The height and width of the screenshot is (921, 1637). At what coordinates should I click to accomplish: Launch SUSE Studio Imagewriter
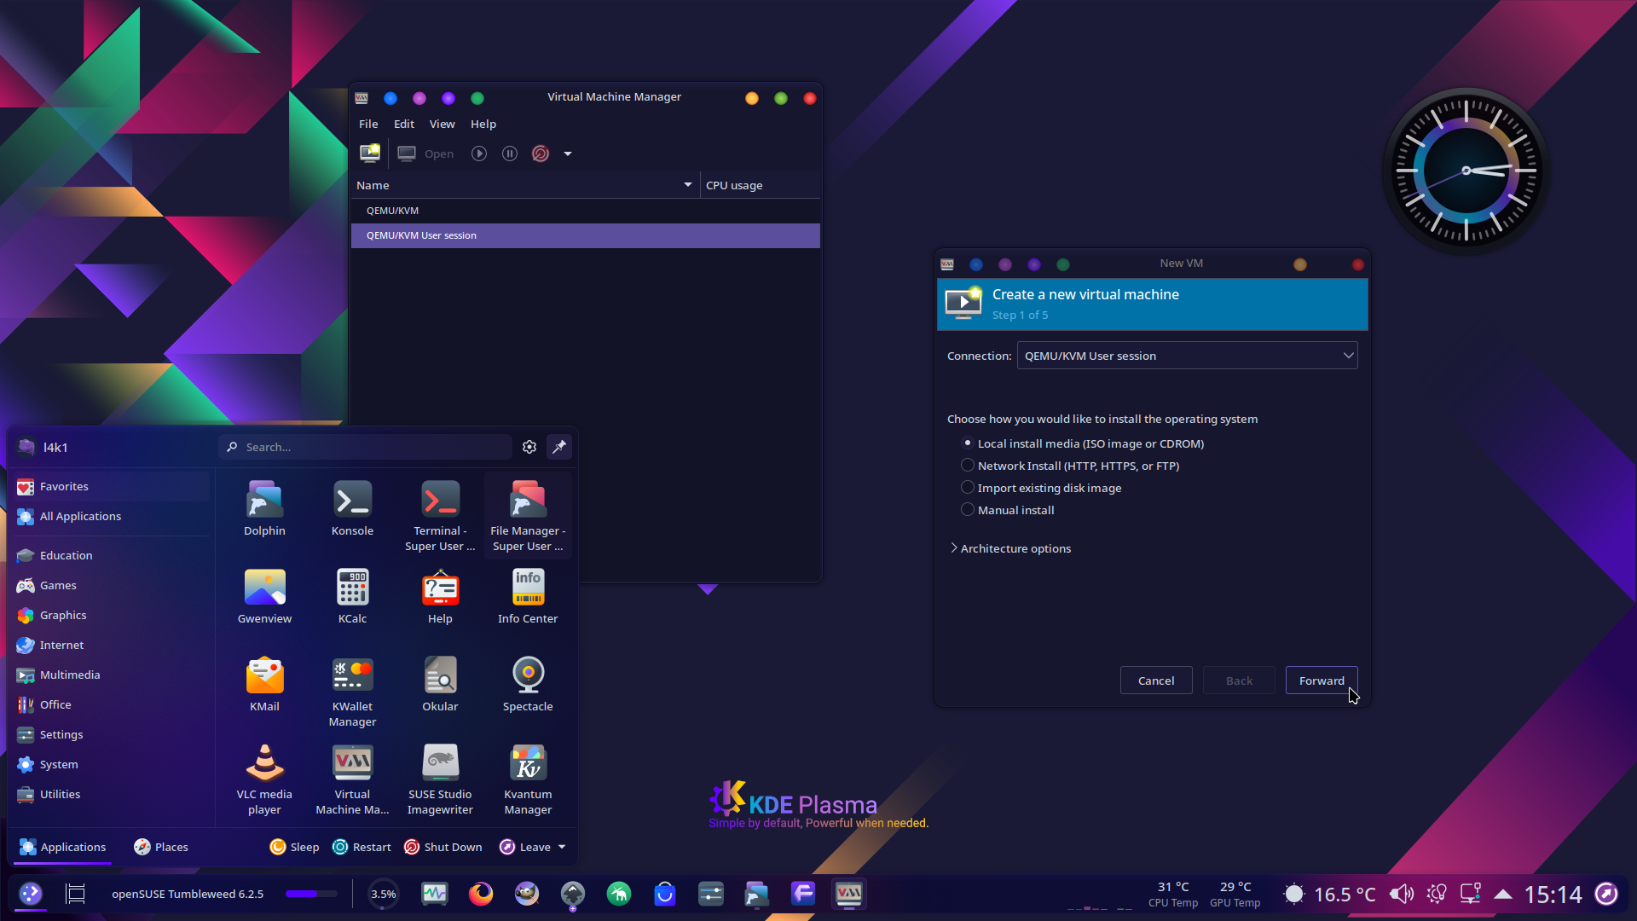tap(440, 779)
